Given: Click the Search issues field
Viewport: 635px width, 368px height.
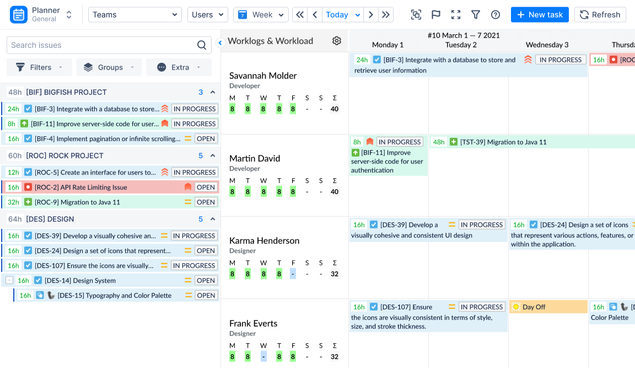Looking at the screenshot, I should click(102, 45).
